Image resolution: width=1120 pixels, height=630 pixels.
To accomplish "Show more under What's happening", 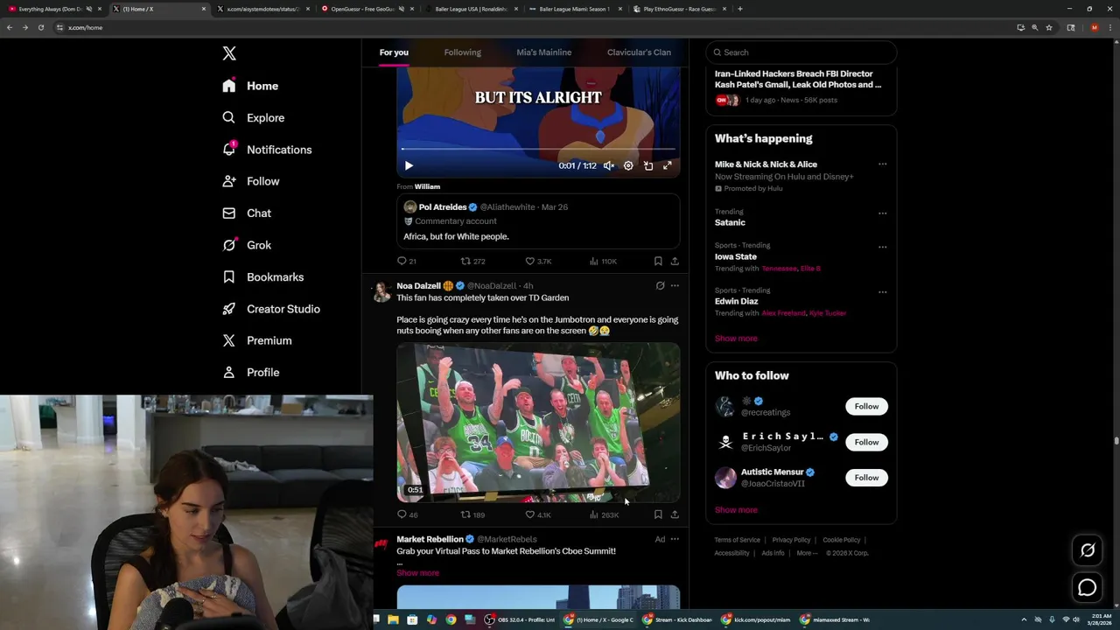I will 736,339.
